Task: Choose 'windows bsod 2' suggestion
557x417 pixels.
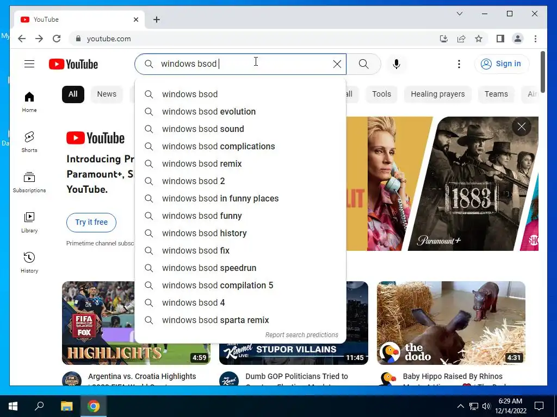Action: tap(240, 181)
